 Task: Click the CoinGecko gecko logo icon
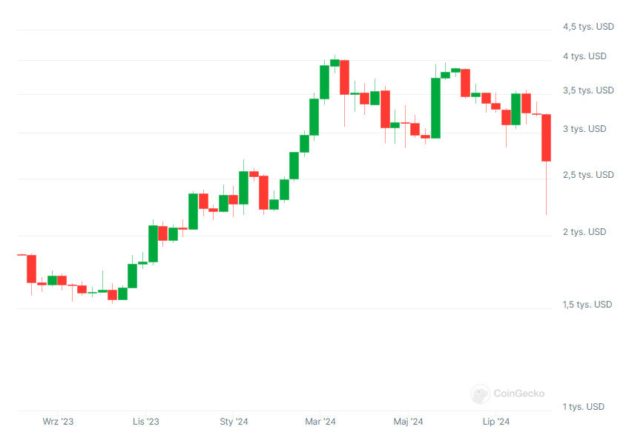click(x=480, y=394)
